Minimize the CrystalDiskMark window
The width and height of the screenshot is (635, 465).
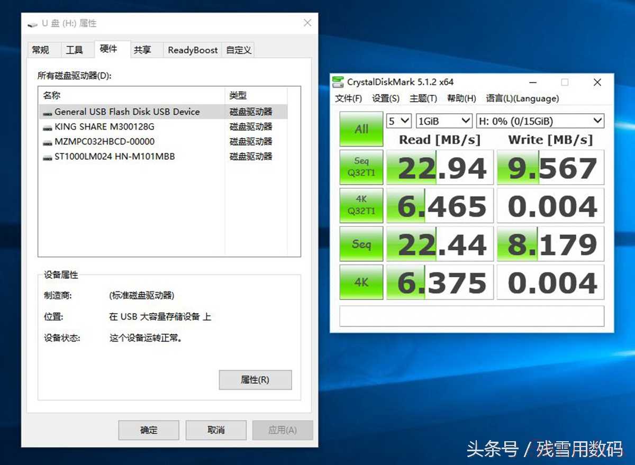(533, 82)
